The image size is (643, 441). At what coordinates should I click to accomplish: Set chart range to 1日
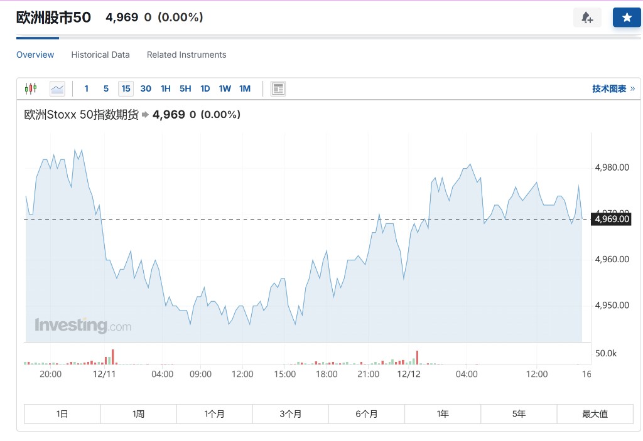[x=62, y=414]
